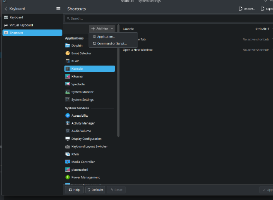Open the hamburger menu in sidebar

pos(58,8)
